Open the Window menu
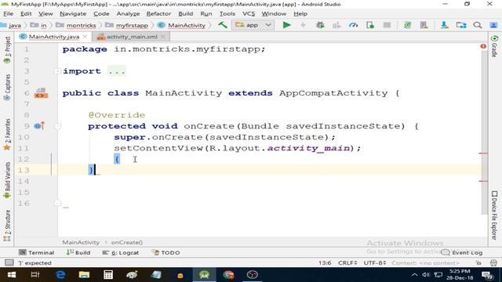This screenshot has width=502, height=282. pos(274,14)
